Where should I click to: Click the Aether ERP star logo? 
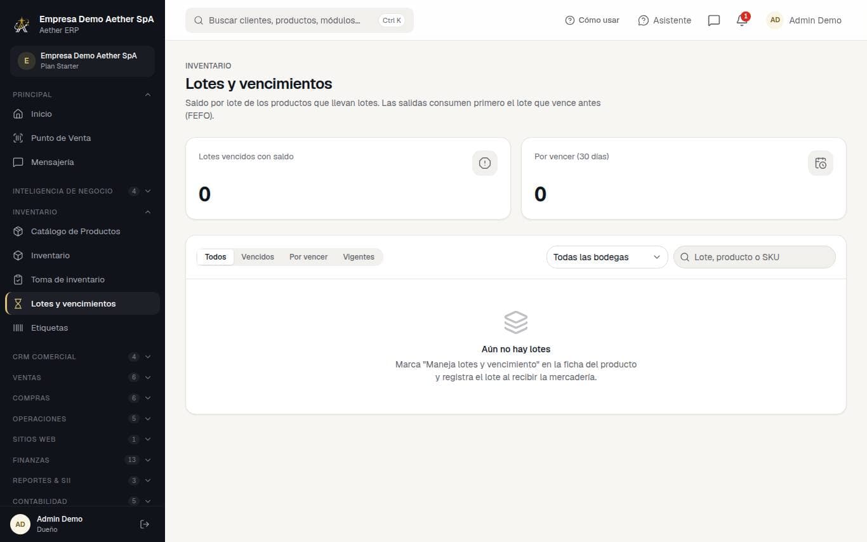pyautogui.click(x=22, y=25)
